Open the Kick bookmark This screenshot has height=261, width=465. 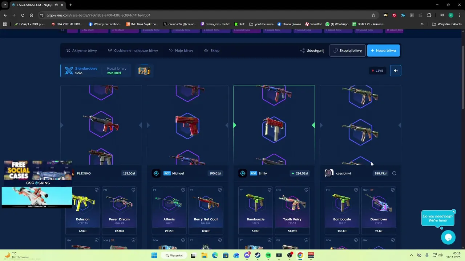click(239, 24)
